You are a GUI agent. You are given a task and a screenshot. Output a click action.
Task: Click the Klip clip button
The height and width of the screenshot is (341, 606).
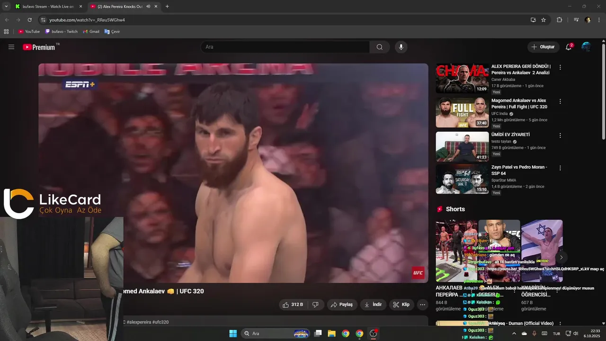click(x=401, y=305)
